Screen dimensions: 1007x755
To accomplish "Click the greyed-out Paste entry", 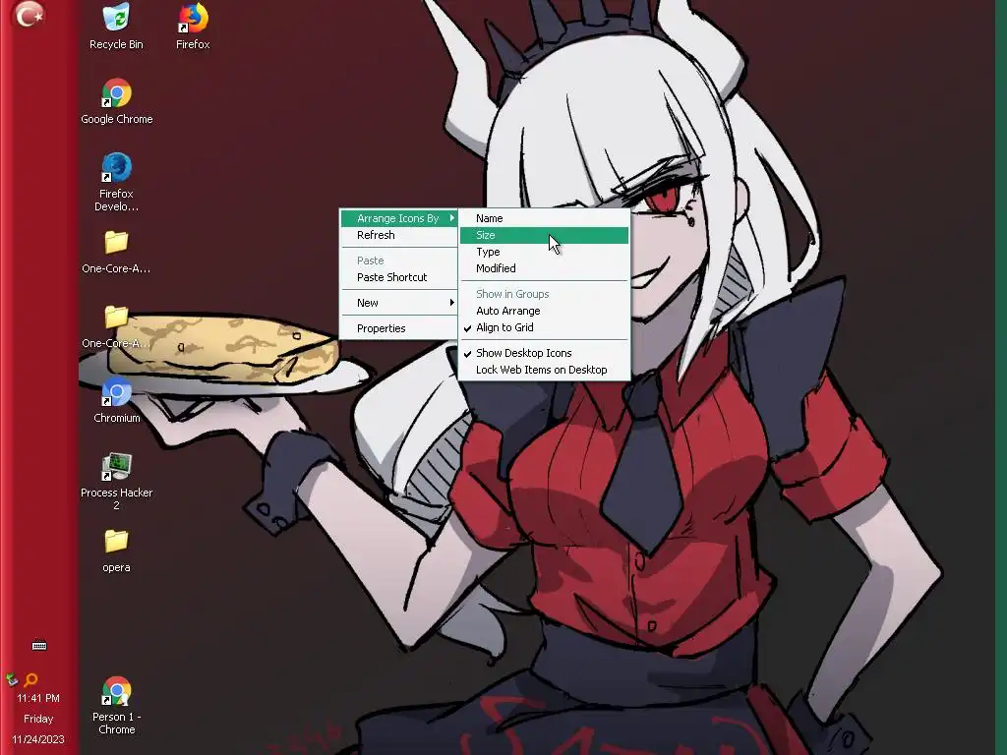I will click(x=399, y=261).
